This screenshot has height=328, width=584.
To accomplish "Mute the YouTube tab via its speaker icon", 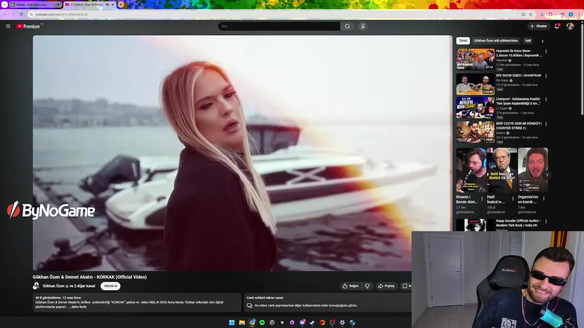I will pyautogui.click(x=107, y=5).
